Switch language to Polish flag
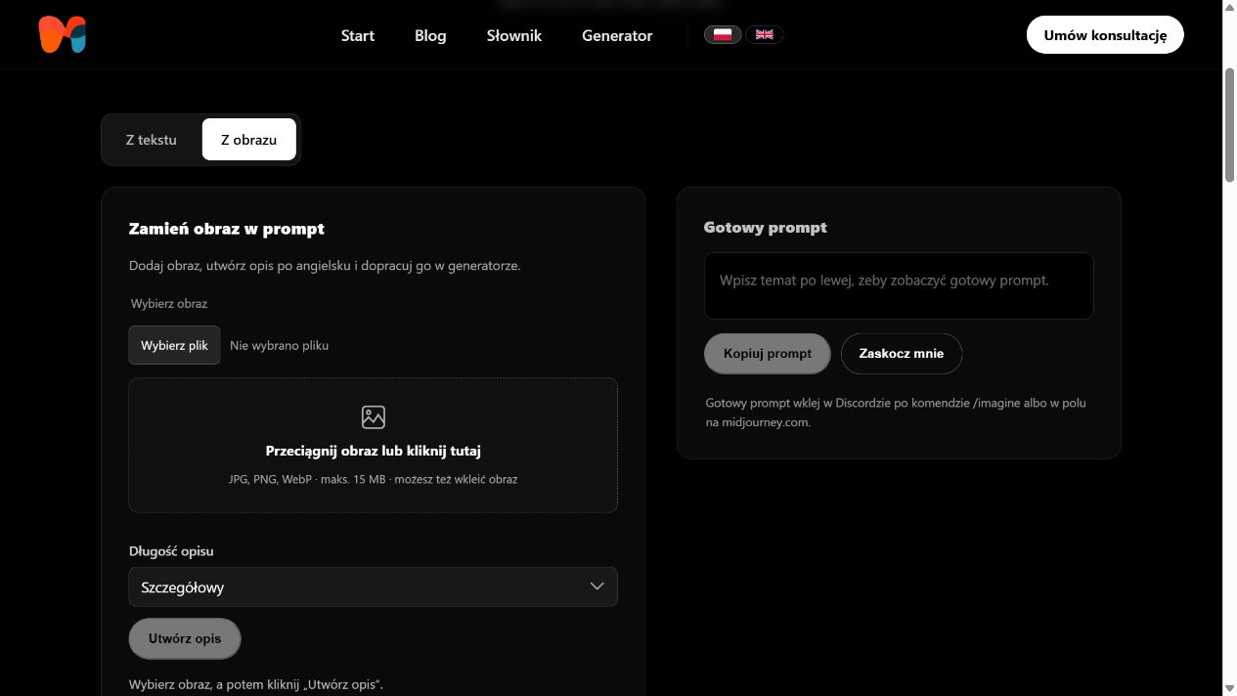1237x696 pixels. pyautogui.click(x=723, y=35)
